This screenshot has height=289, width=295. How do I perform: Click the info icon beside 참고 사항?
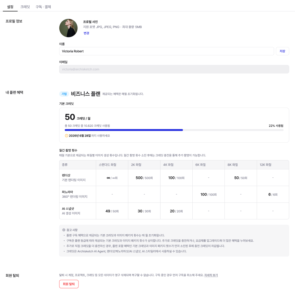coord(64,230)
